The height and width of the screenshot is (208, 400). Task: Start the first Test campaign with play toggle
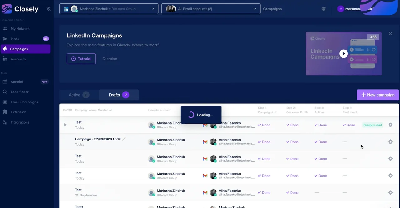click(x=65, y=125)
